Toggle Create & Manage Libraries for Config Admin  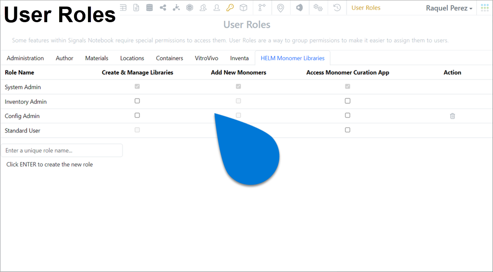[137, 115]
